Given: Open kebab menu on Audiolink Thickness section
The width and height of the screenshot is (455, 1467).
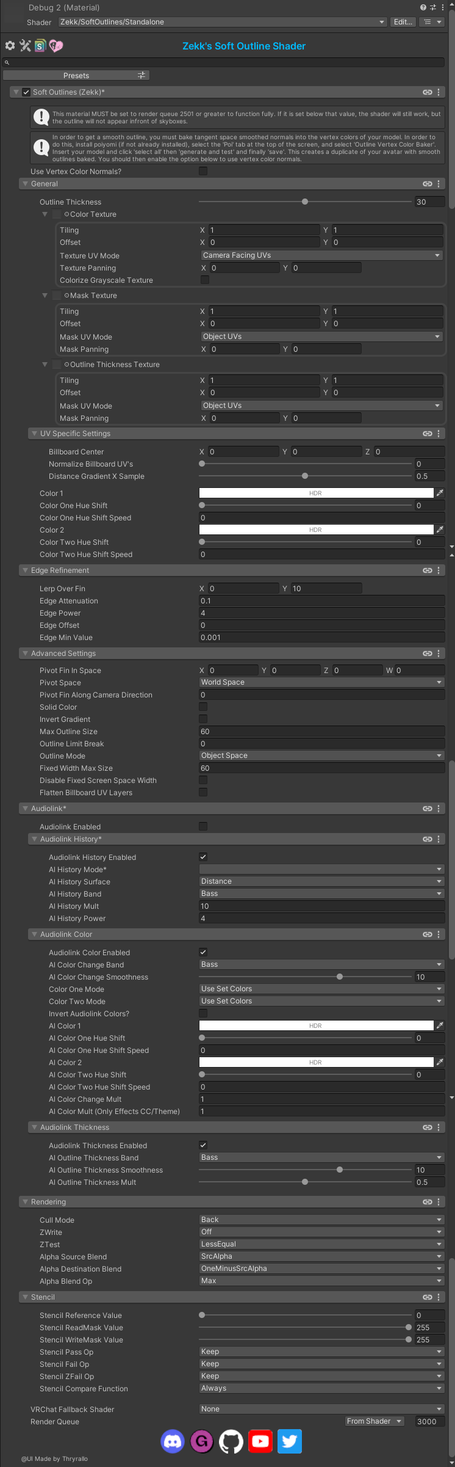Looking at the screenshot, I should tap(439, 1127).
